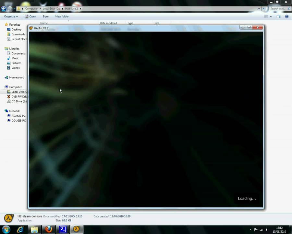Open the DOUGIE-PC network computer
Screen dimensions: 292x234
[x=16, y=121]
